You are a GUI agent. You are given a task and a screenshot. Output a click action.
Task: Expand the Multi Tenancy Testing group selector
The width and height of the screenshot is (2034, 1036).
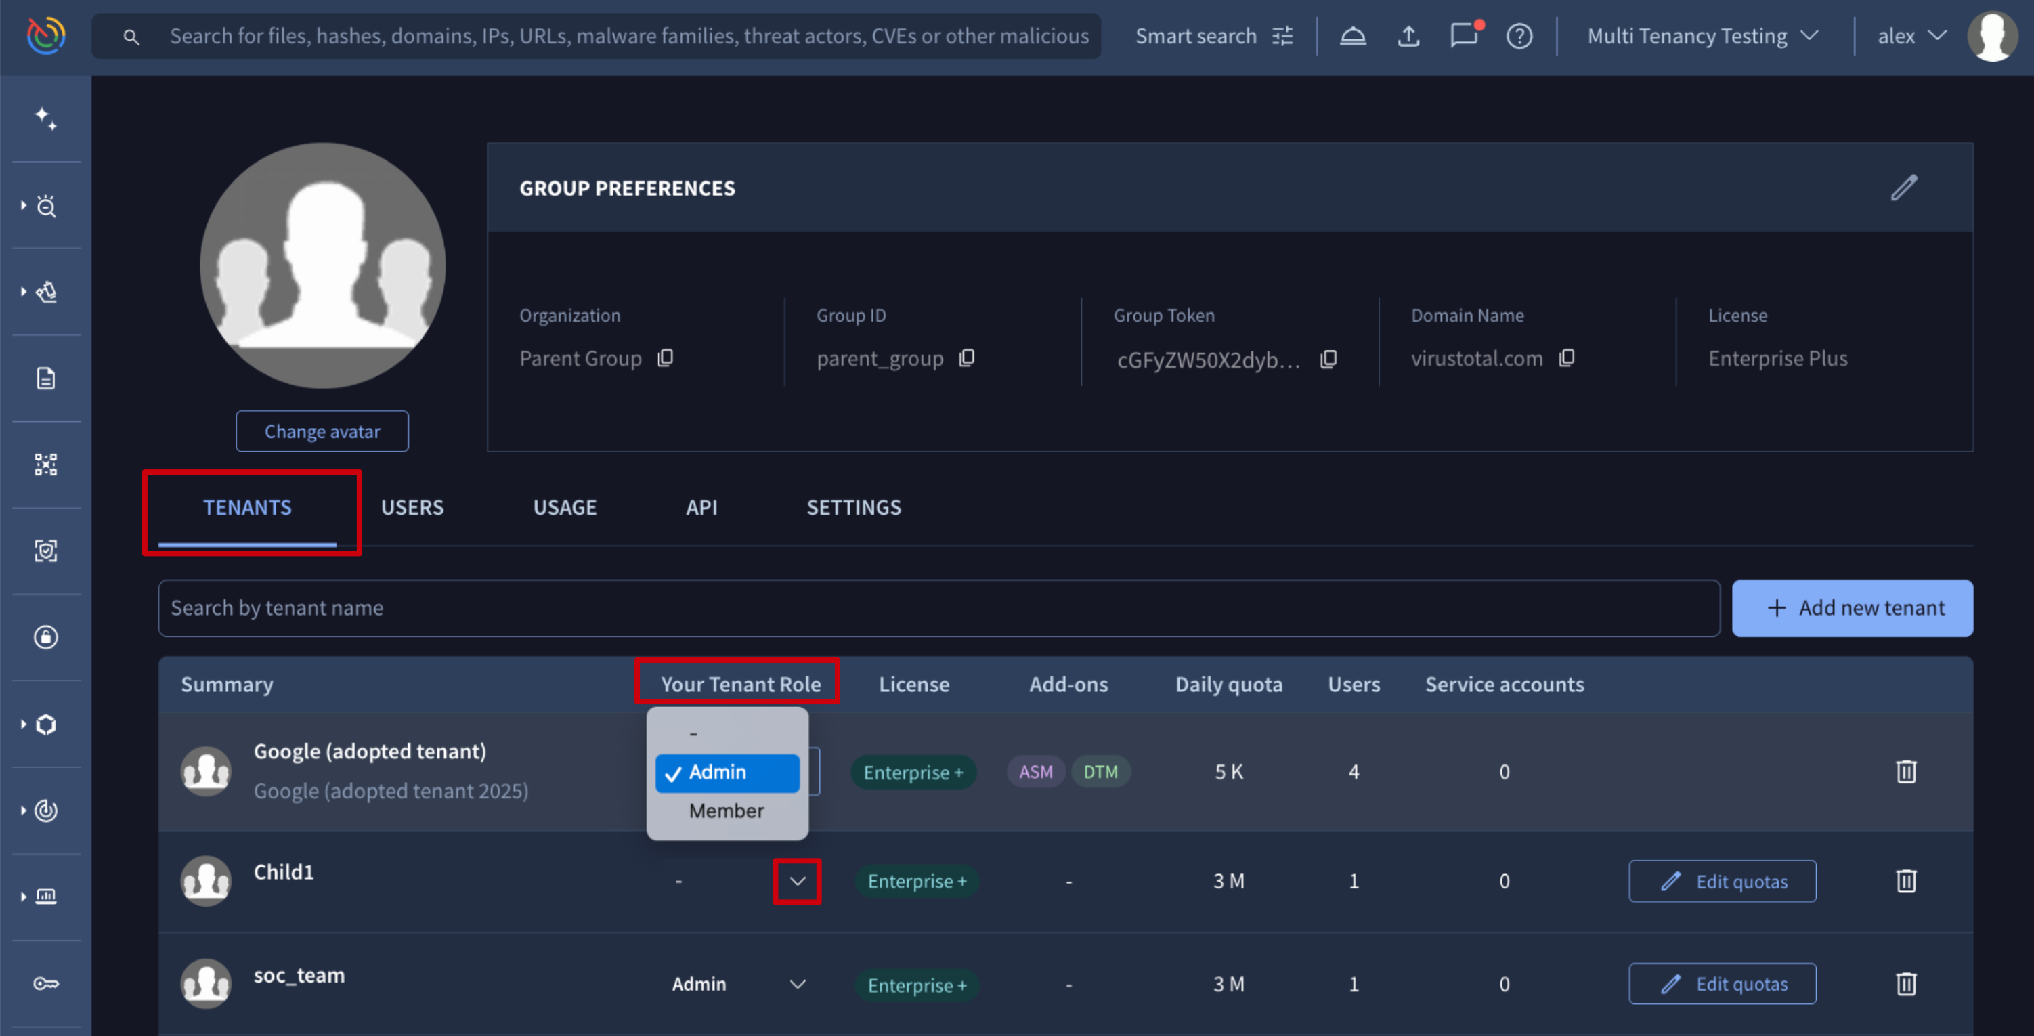point(1702,37)
